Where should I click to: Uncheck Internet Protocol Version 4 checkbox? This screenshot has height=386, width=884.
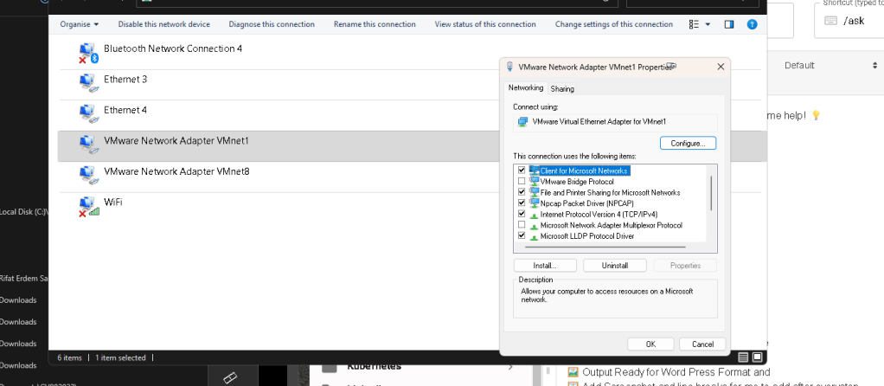pyautogui.click(x=522, y=215)
